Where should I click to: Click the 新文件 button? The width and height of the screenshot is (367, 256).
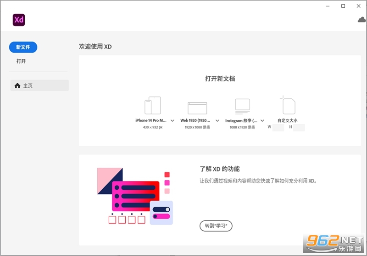(23, 47)
